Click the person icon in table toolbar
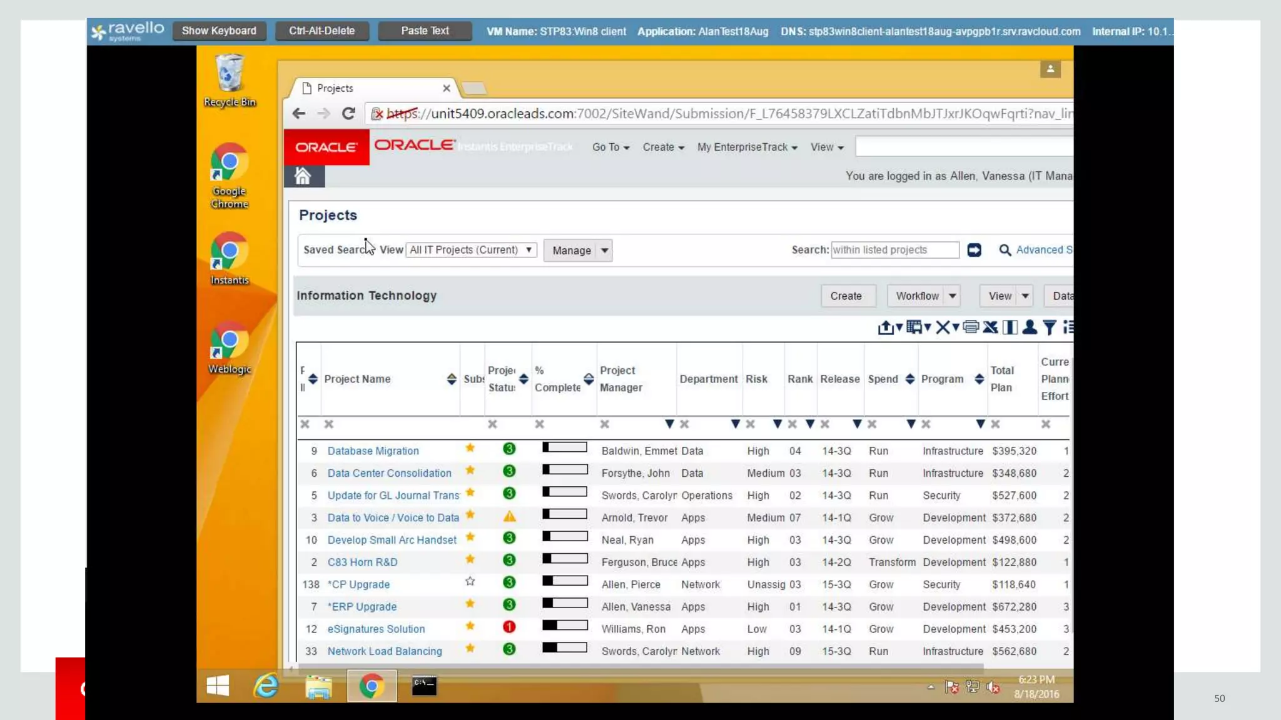 point(1030,327)
